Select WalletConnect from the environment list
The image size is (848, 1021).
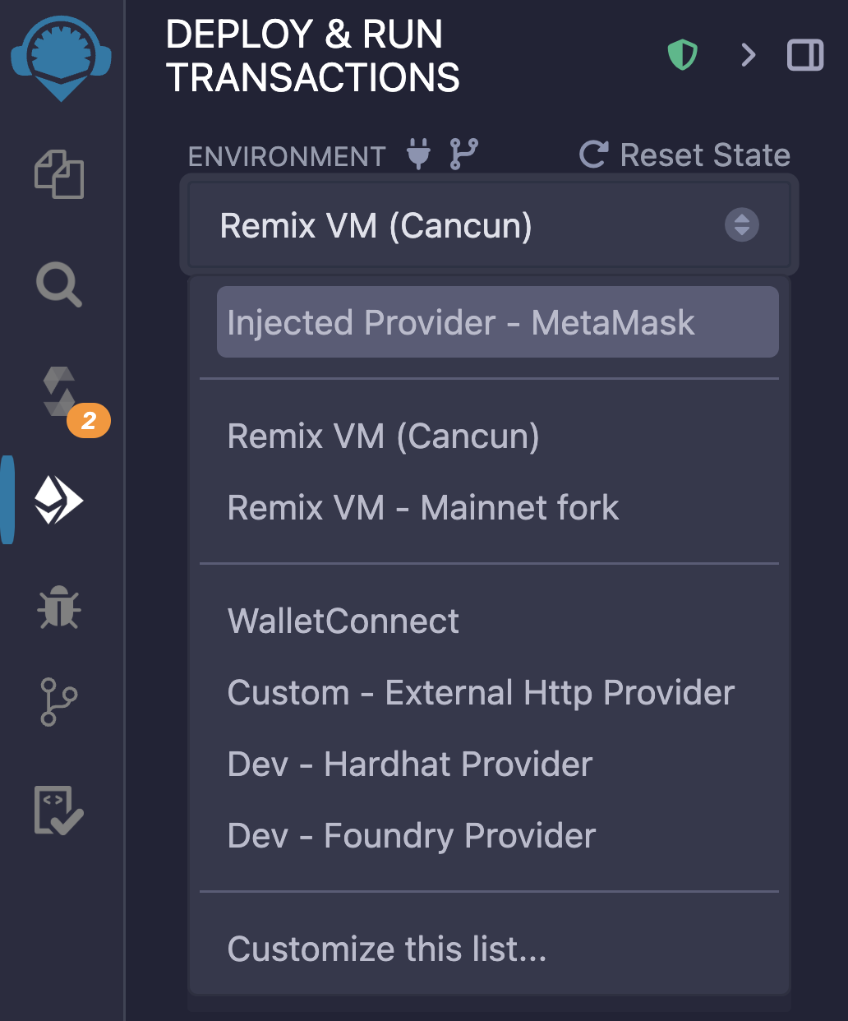(343, 621)
